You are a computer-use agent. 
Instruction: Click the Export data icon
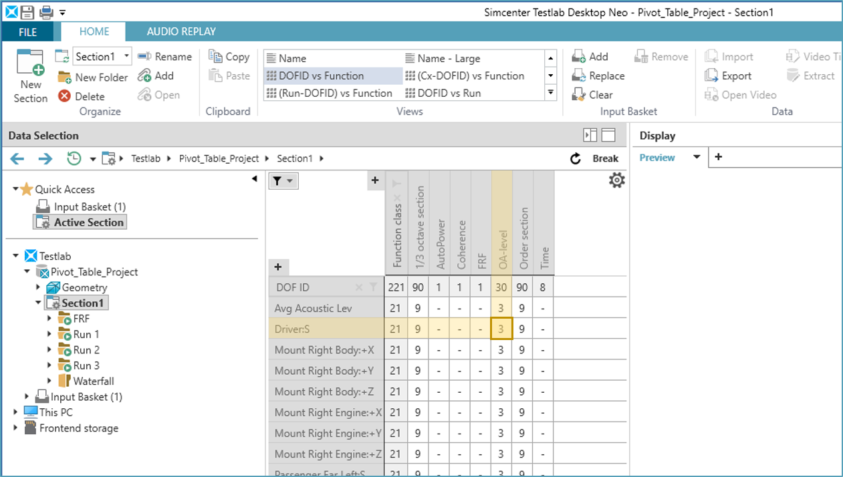coord(711,76)
